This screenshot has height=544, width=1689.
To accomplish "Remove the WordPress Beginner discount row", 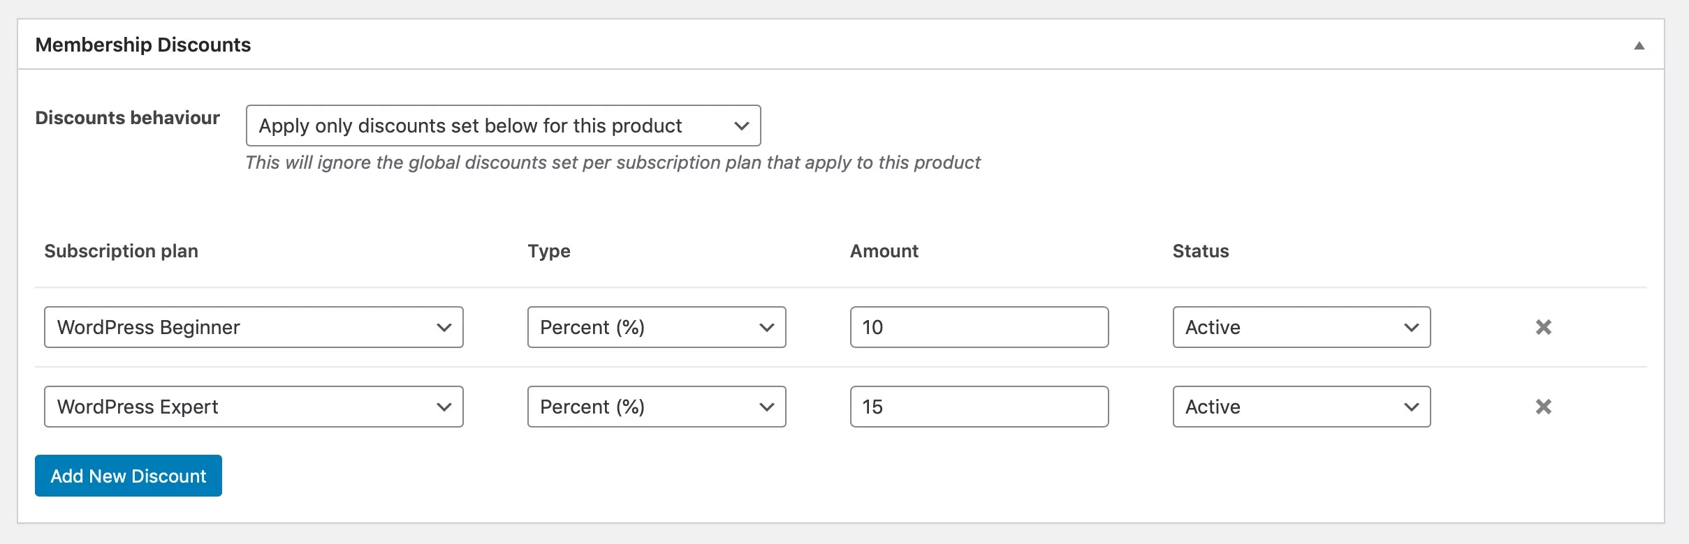I will click(1544, 327).
